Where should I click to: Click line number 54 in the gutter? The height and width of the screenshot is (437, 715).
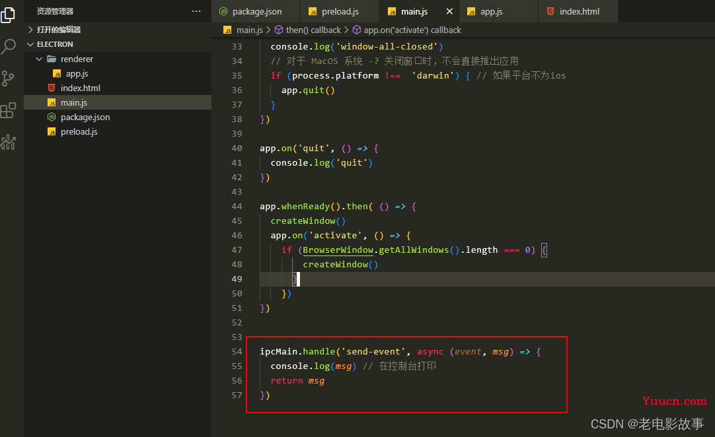237,351
